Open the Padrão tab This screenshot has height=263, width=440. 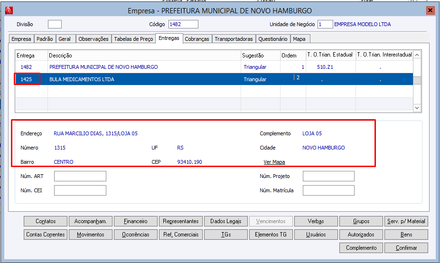45,39
